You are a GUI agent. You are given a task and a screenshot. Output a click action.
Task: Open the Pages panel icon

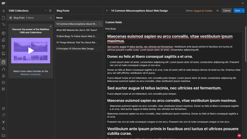(3, 18)
